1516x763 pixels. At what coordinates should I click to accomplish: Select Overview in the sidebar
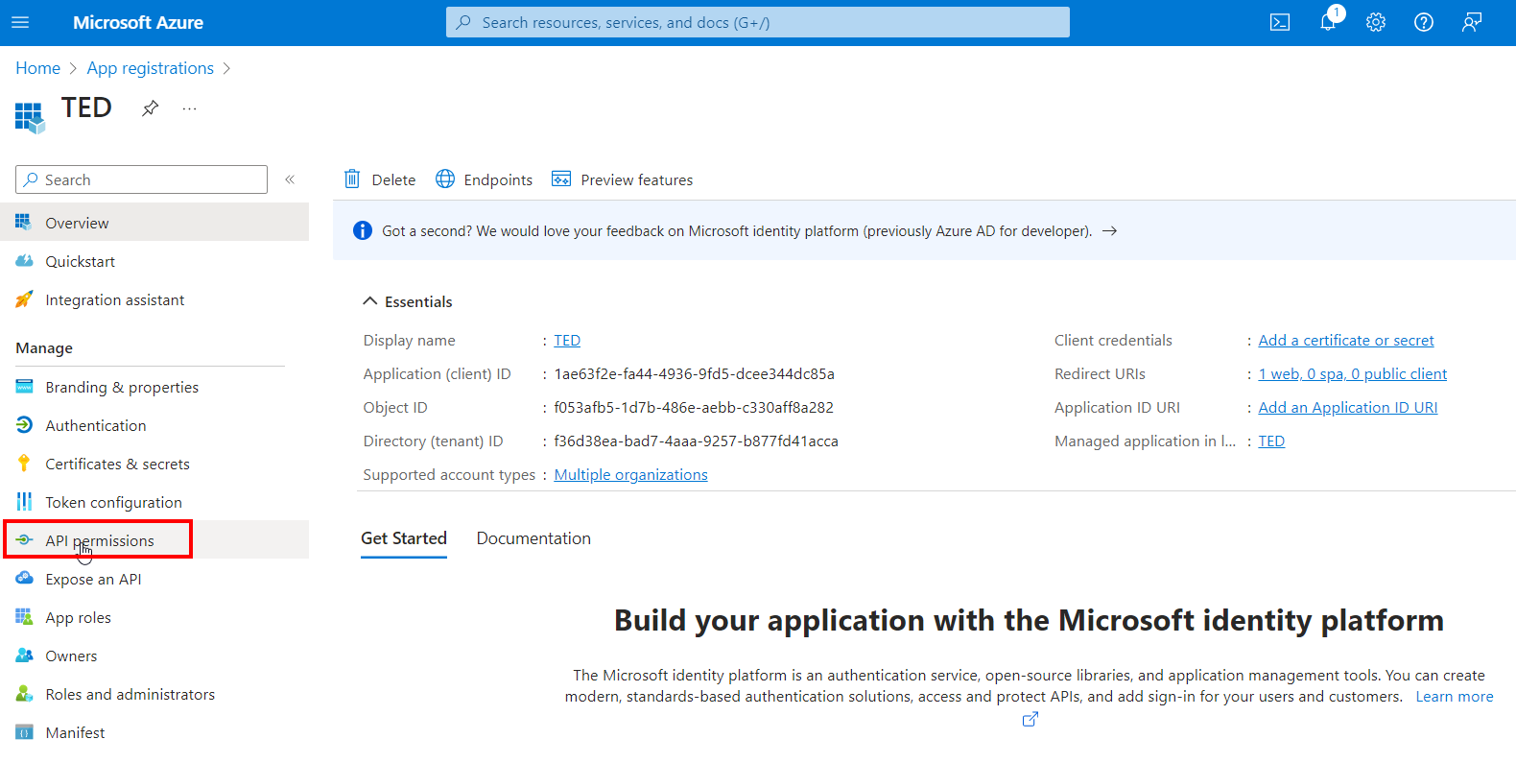[154, 223]
